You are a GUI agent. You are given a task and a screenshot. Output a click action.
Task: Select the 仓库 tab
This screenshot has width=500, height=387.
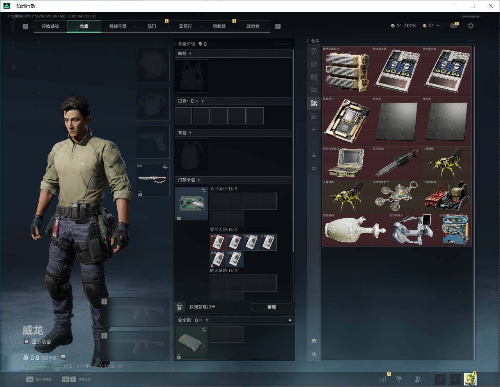coord(84,26)
